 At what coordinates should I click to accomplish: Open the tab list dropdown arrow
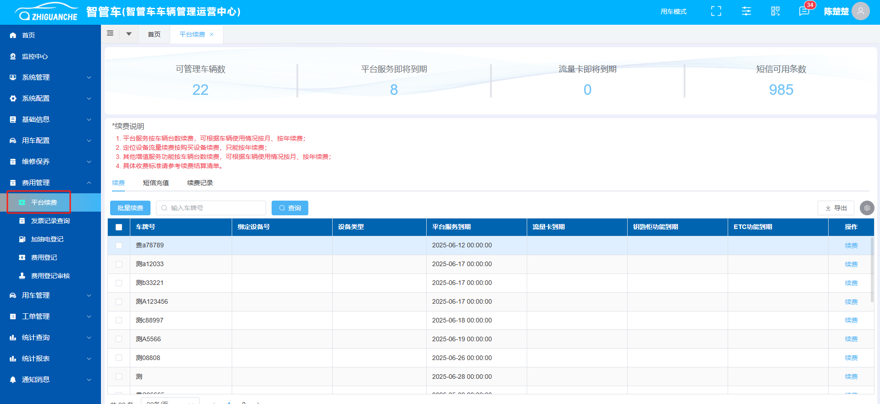pyautogui.click(x=129, y=34)
